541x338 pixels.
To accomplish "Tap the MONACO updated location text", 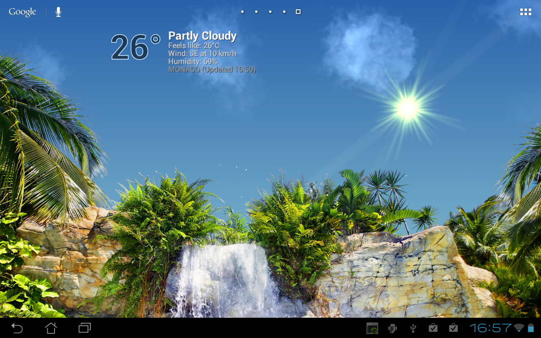I will click(212, 70).
